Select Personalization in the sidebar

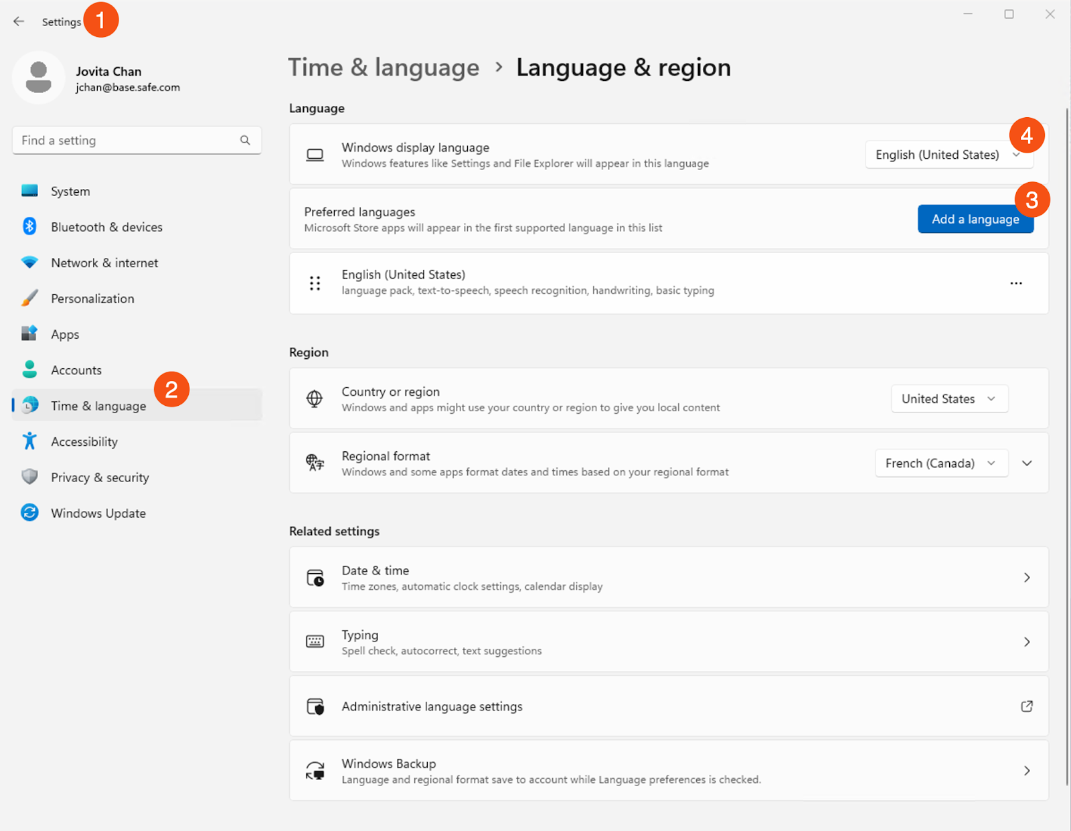(x=137, y=298)
